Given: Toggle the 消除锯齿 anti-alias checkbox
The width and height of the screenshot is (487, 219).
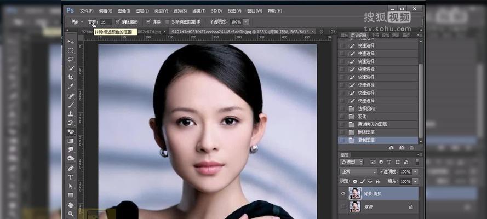Looking at the screenshot, I should click(118, 22).
